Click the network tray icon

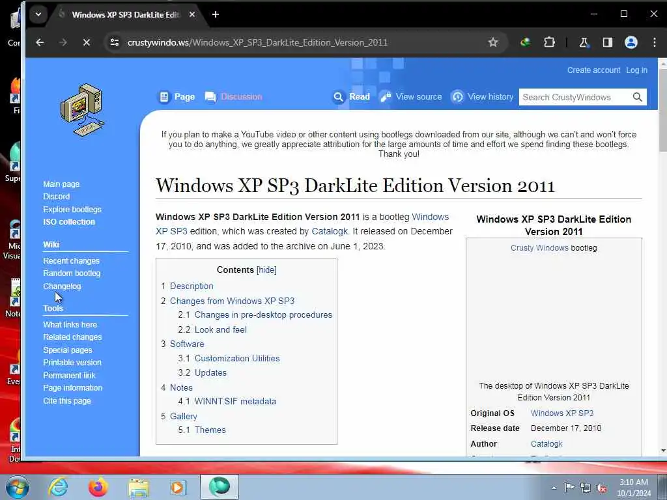586,488
